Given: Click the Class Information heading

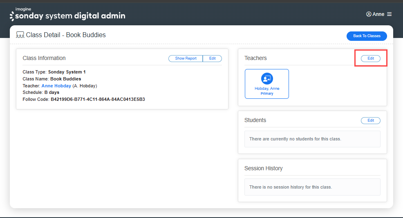Looking at the screenshot, I should (44, 58).
